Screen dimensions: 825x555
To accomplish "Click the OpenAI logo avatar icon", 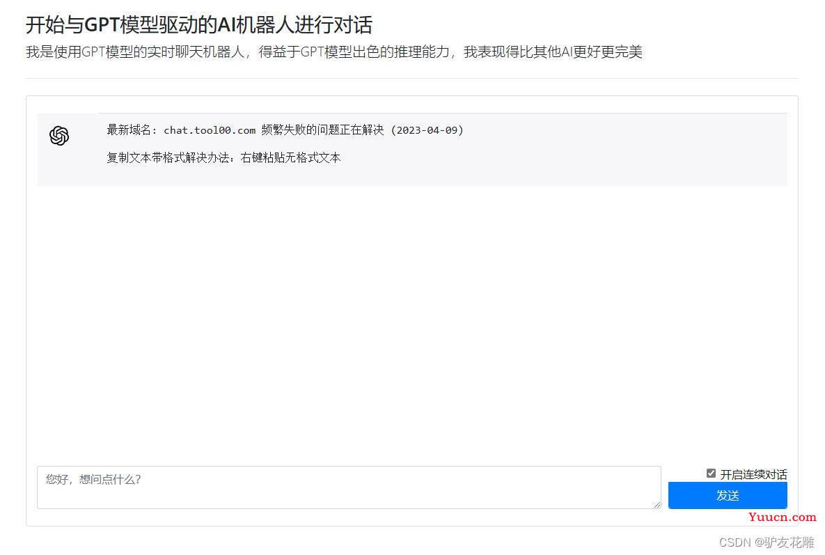I will click(x=59, y=136).
